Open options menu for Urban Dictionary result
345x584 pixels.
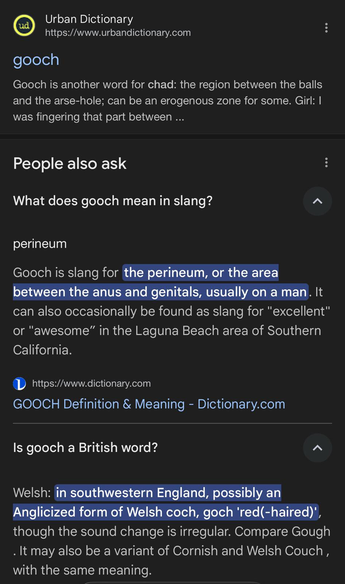pos(326,28)
